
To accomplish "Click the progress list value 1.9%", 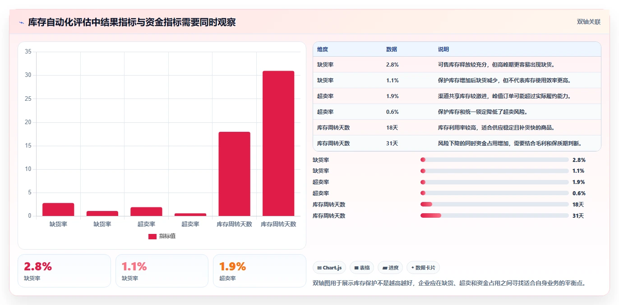I will [x=579, y=182].
